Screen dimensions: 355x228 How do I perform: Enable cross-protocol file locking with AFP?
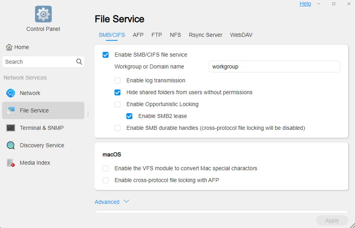(105, 180)
